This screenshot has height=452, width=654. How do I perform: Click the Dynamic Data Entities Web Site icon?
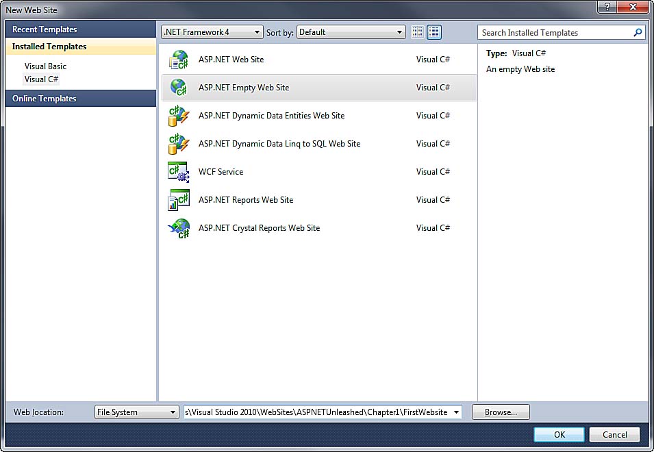point(179,116)
